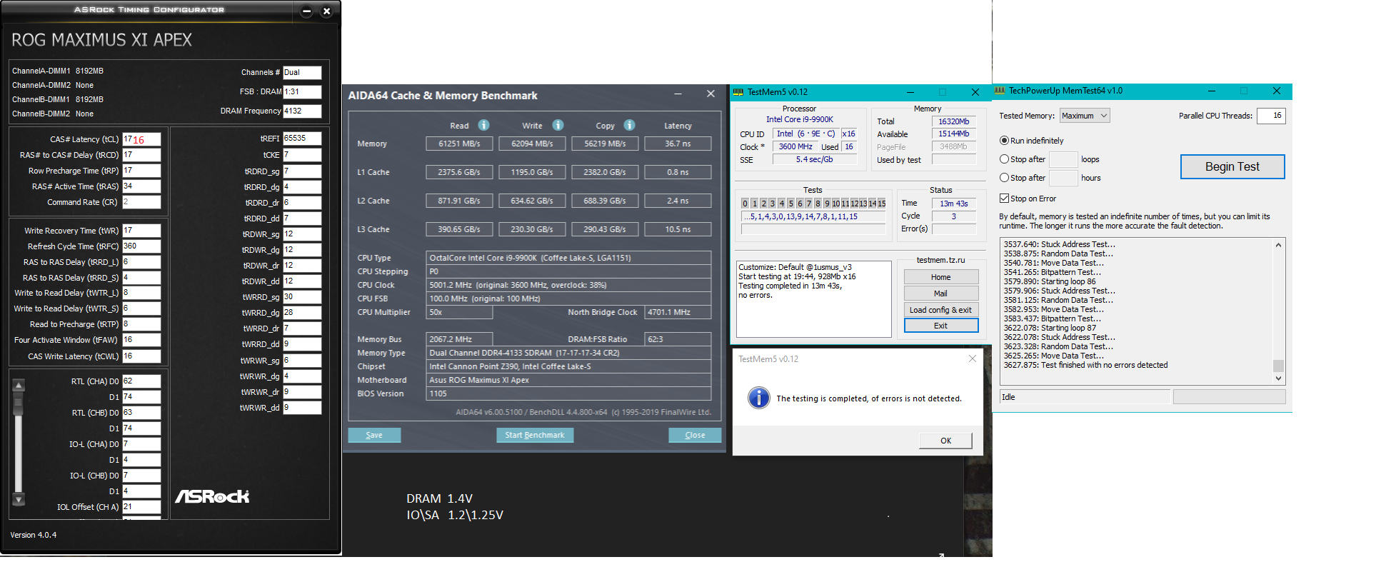Click AIDA64 L3 Cache Copy value 290.43 GB/s
Screen dimensions: 1391x562
click(x=605, y=229)
